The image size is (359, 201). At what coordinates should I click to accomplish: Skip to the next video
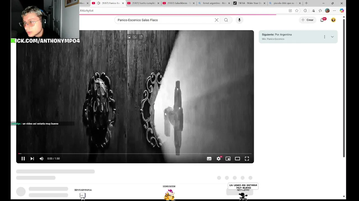point(32,159)
